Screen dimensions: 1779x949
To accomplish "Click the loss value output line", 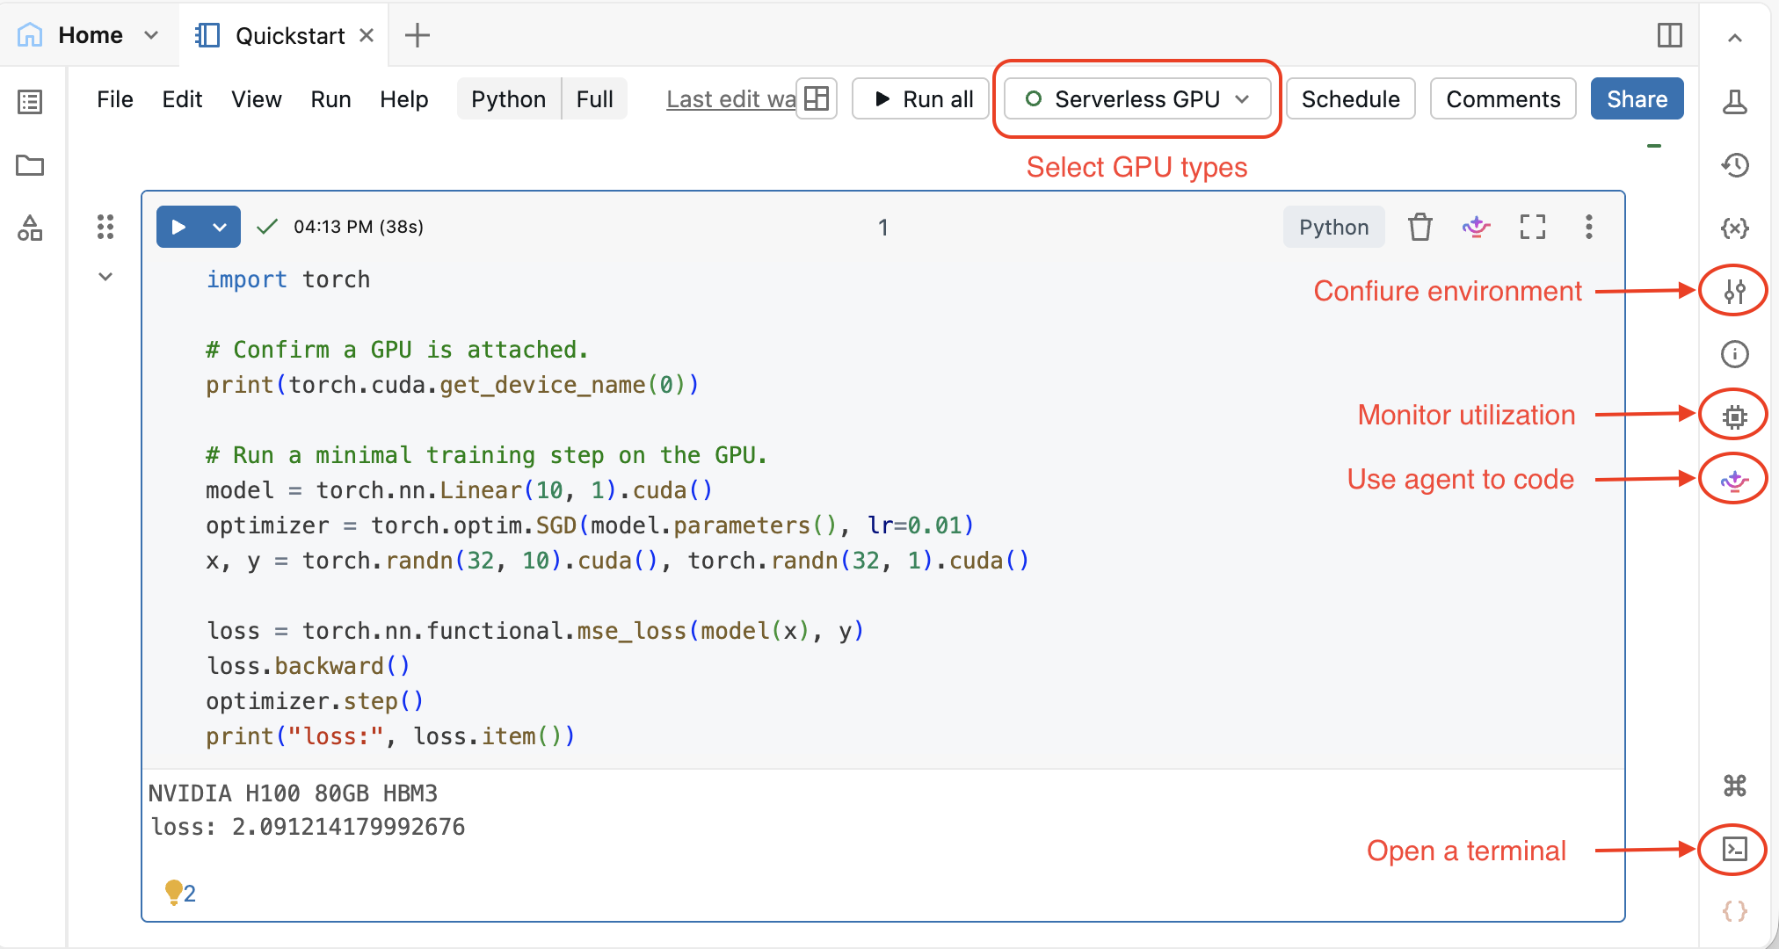I will [308, 827].
